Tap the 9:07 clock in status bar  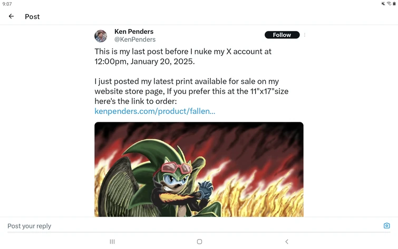(7, 4)
